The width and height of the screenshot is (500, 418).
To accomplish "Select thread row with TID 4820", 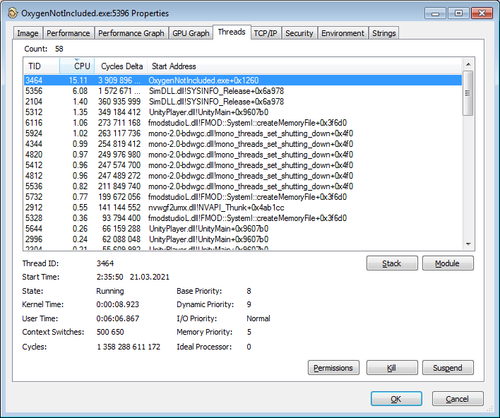I will point(243,155).
